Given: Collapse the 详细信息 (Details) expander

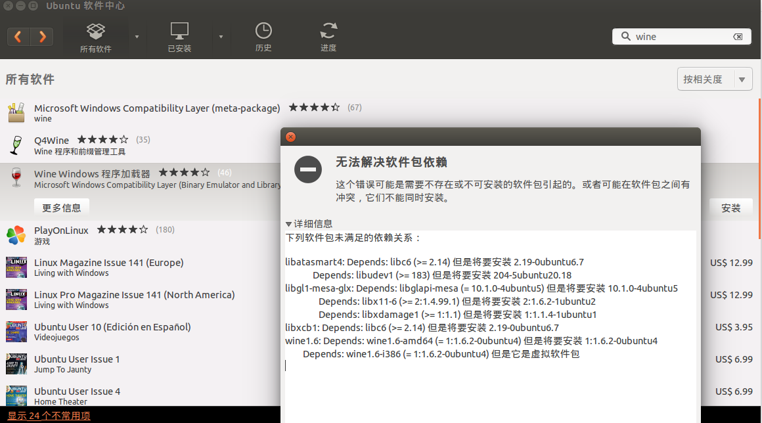Looking at the screenshot, I should (x=288, y=224).
